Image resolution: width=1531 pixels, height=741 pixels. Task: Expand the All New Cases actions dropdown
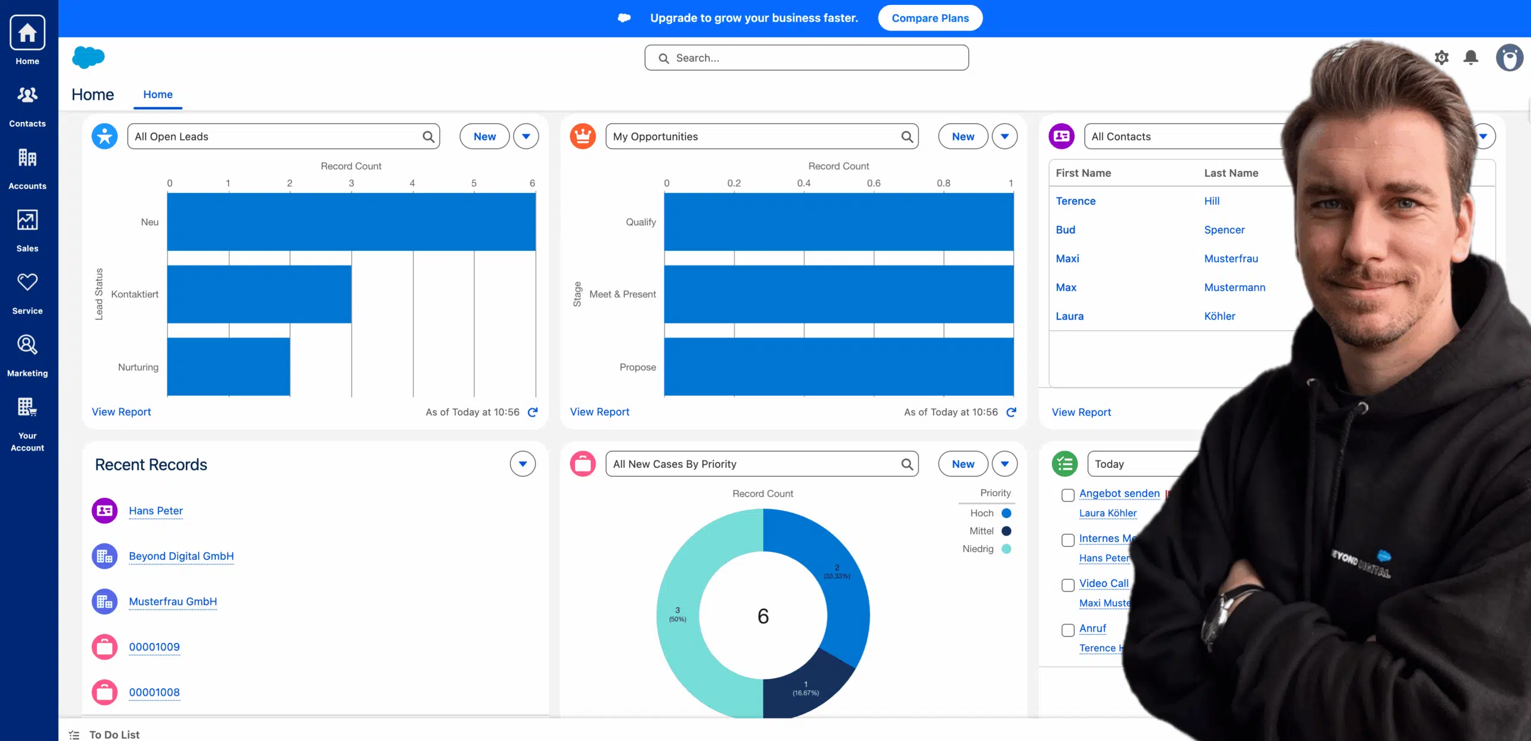pyautogui.click(x=1005, y=464)
